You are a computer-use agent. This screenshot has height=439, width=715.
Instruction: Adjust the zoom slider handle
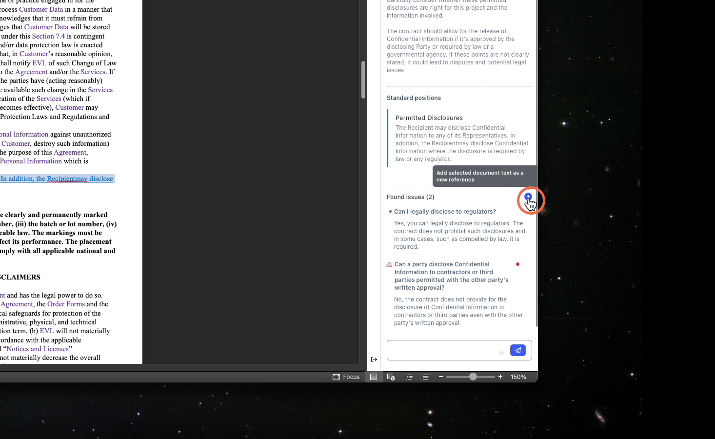pyautogui.click(x=473, y=377)
